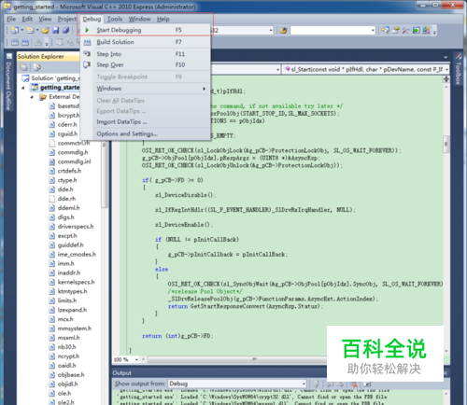Open the New Project dropdown arrow

coord(22,30)
